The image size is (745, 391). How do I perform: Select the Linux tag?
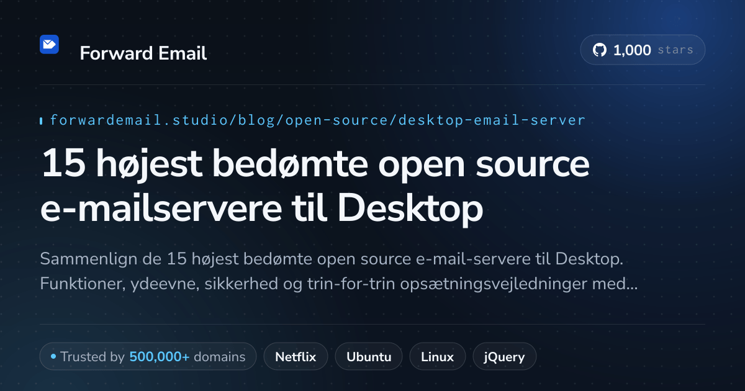pos(437,357)
